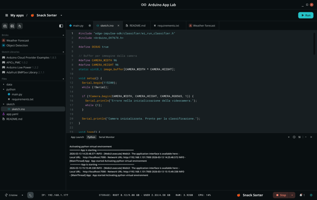This screenshot has width=317, height=200.
Task: Select the Serial Monitor console tab
Action: pos(106,137)
